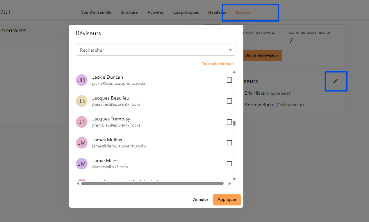Click Jacques Beaulieu's JB avatar
The image size is (369, 222).
82,101
